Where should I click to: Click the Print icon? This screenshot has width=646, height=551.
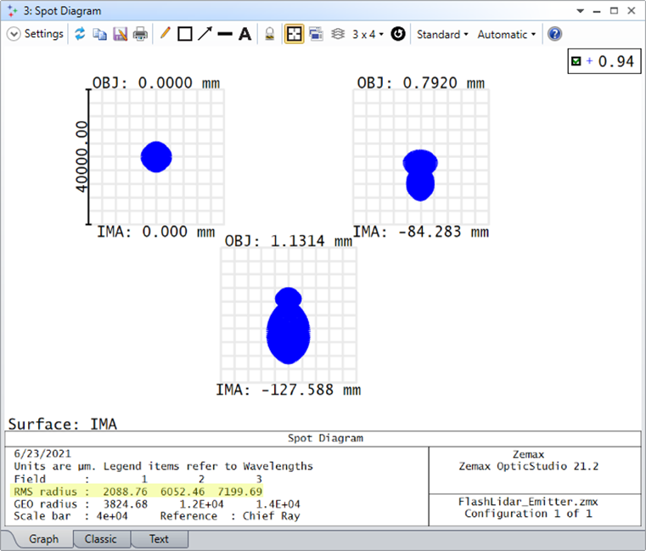(x=140, y=35)
